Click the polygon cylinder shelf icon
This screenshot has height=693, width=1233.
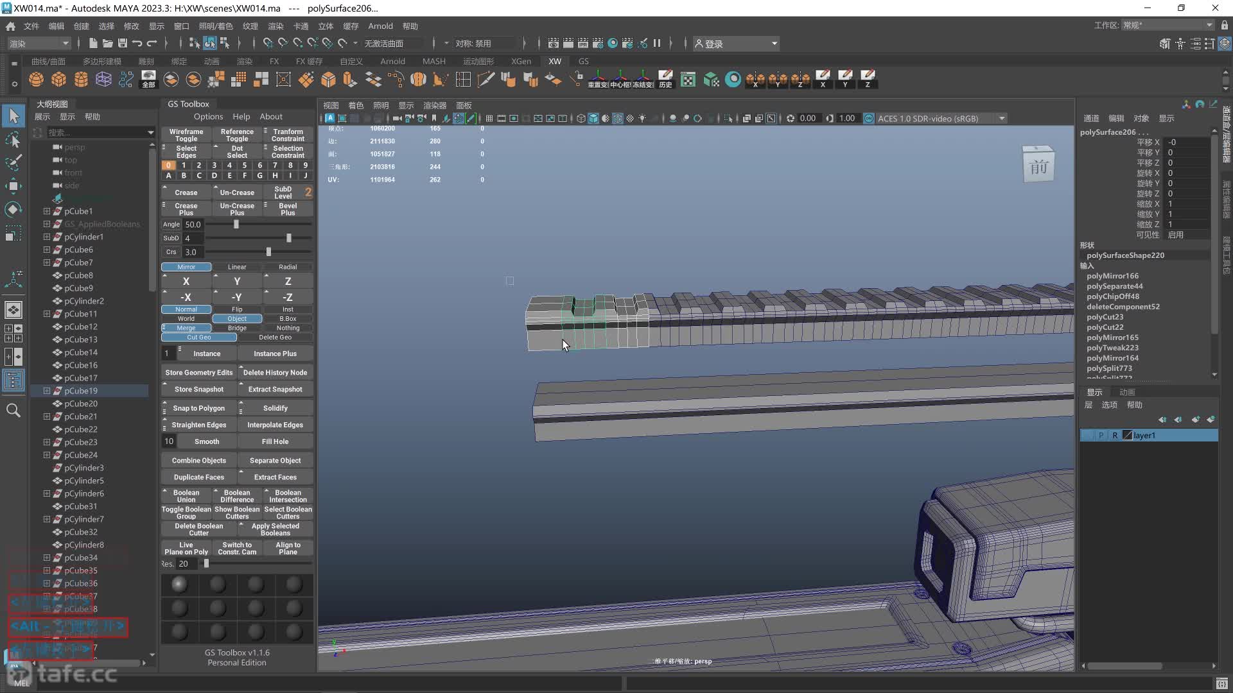coord(81,79)
